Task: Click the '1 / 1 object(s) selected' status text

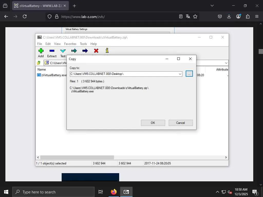Action: click(x=51, y=163)
